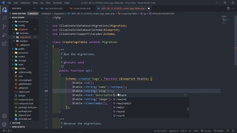The width and height of the screenshot is (237, 133).
Task: Select 'rewinddir' autocomplete suggestion
Action: 151,103
